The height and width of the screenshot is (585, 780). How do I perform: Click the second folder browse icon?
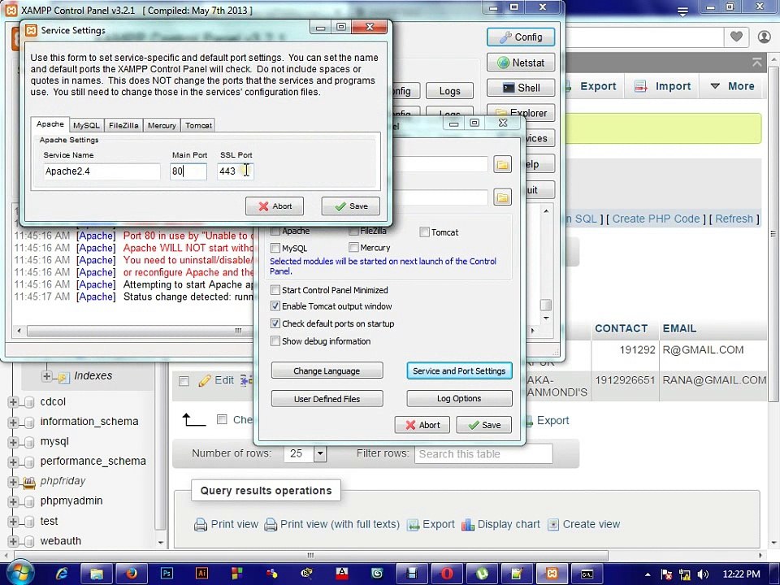coord(502,197)
